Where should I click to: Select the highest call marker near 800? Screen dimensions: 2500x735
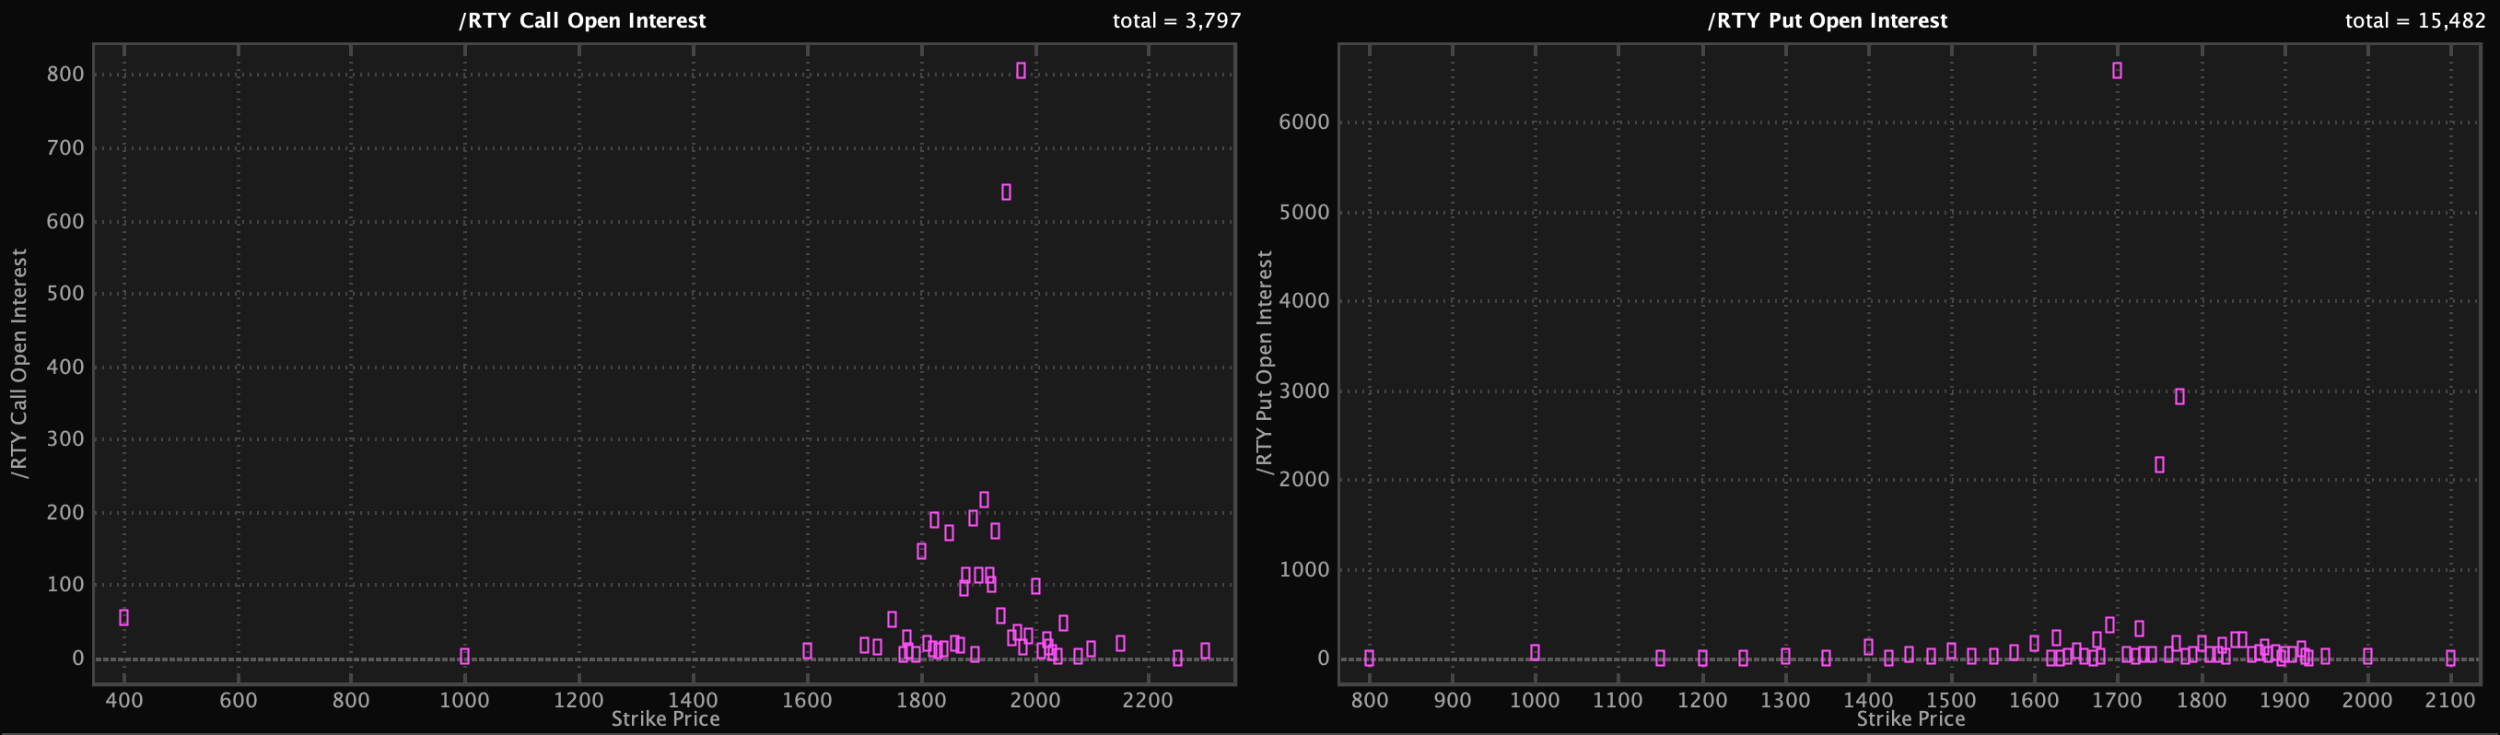point(1021,71)
